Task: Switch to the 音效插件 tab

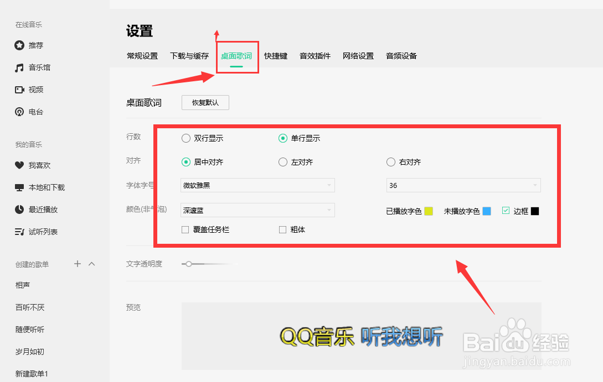Action: (315, 56)
